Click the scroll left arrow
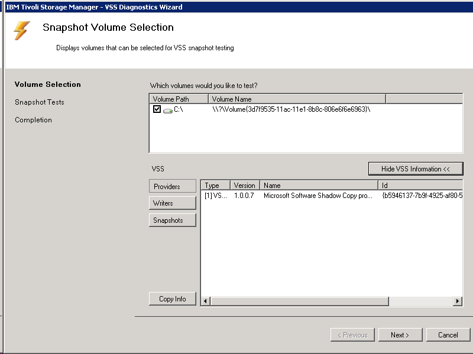 [206, 301]
